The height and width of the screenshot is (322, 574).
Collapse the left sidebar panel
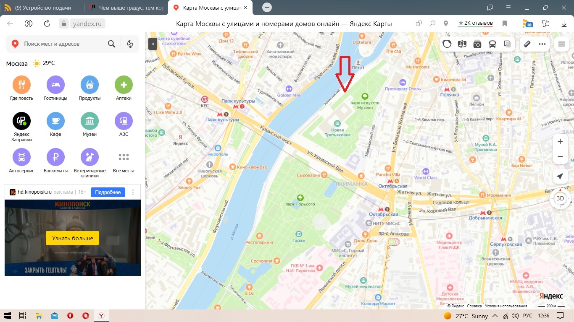click(x=153, y=44)
